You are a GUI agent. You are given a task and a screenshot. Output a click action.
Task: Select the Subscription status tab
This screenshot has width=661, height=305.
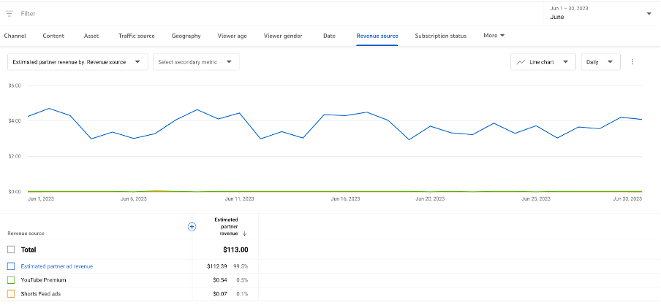[x=440, y=35]
